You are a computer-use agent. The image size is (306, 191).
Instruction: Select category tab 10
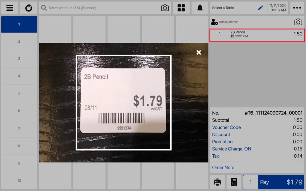(19, 181)
